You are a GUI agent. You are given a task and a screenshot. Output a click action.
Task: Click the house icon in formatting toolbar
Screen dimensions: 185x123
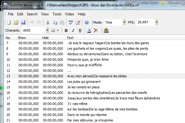(106, 30)
